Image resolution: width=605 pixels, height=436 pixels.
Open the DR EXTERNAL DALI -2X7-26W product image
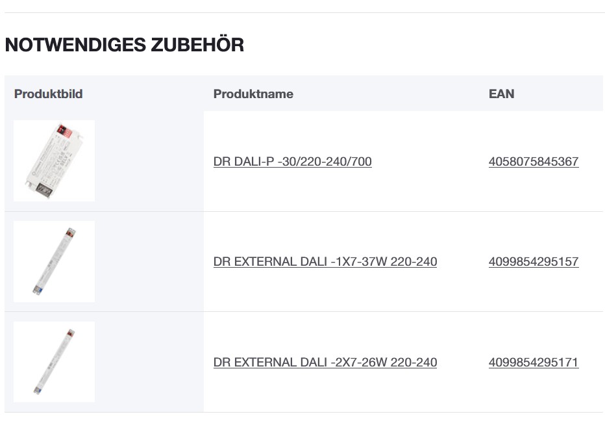[x=54, y=362]
